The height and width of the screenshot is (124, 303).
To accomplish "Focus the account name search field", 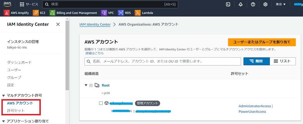I will pos(163,61).
